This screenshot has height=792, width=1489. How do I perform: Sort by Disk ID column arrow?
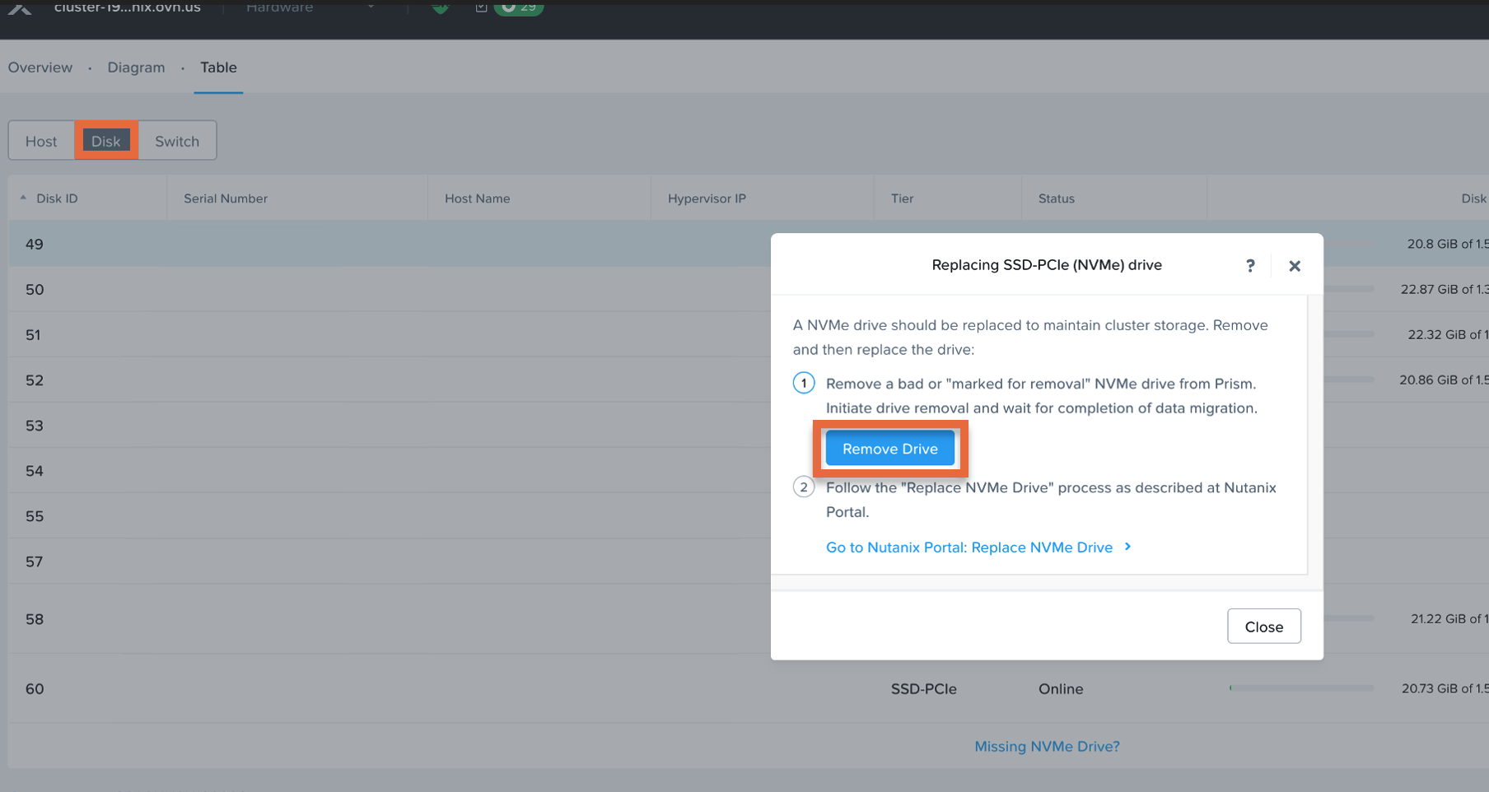[x=23, y=198]
